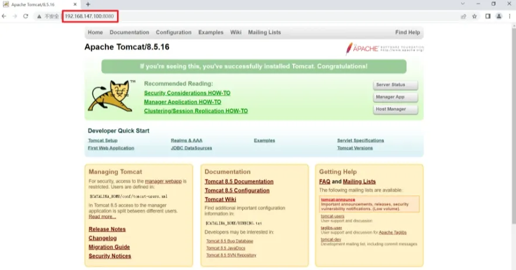Open the Realms & AAA link
This screenshot has height=270, width=516.
(187, 140)
